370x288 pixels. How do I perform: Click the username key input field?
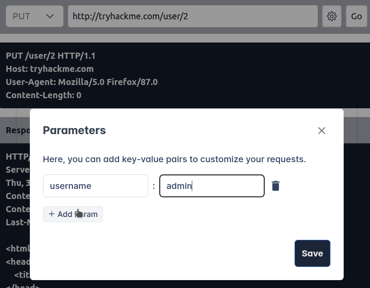95,186
